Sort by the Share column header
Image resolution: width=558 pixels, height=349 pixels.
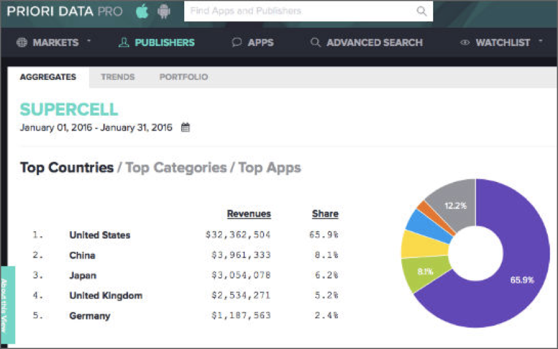coord(325,214)
